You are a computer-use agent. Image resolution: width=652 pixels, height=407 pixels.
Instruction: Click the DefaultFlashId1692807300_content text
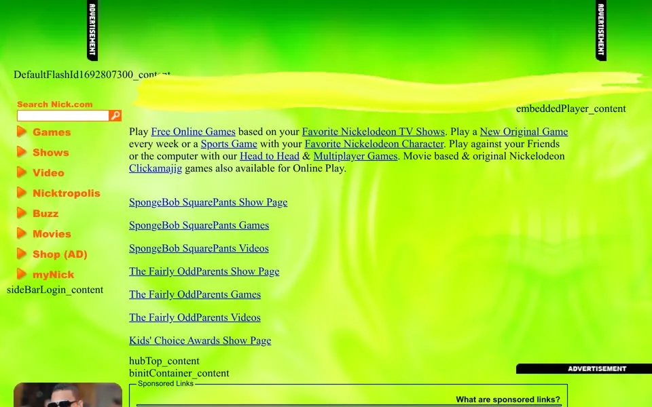(92, 75)
